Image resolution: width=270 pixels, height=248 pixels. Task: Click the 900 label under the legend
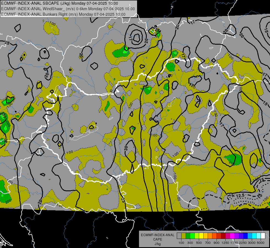click(x=216, y=243)
